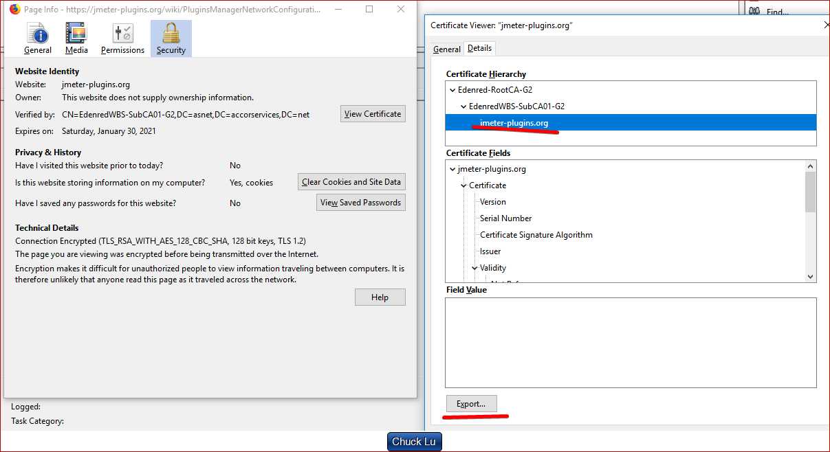Collapse the Validity field node

(474, 268)
